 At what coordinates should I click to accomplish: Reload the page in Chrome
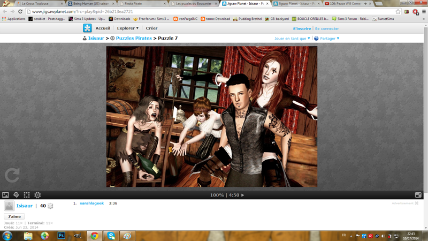pyautogui.click(x=20, y=11)
